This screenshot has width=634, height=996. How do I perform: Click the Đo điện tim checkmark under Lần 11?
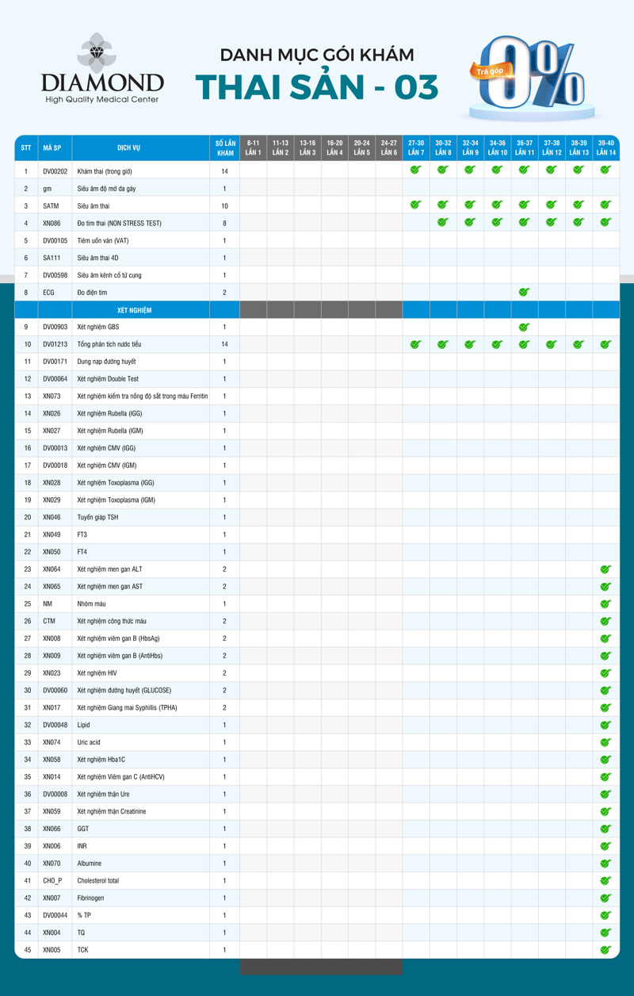pyautogui.click(x=524, y=293)
